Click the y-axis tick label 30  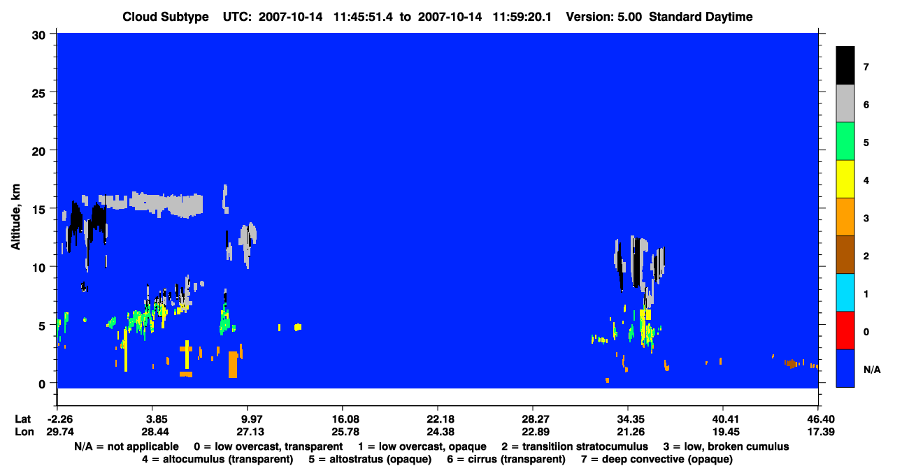pyautogui.click(x=40, y=34)
